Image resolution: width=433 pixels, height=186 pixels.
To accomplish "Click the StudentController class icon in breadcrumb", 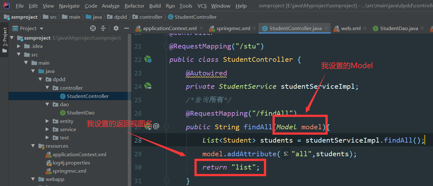I will [x=171, y=17].
